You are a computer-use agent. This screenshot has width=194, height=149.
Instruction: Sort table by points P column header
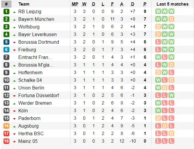[145, 4]
